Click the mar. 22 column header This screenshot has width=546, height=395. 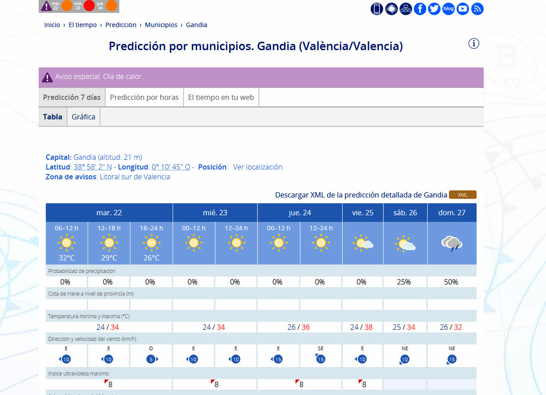pyautogui.click(x=109, y=213)
